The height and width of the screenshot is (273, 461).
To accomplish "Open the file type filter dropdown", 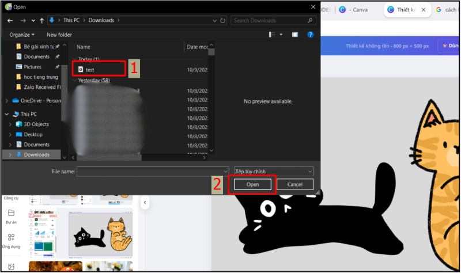I will pos(274,171).
